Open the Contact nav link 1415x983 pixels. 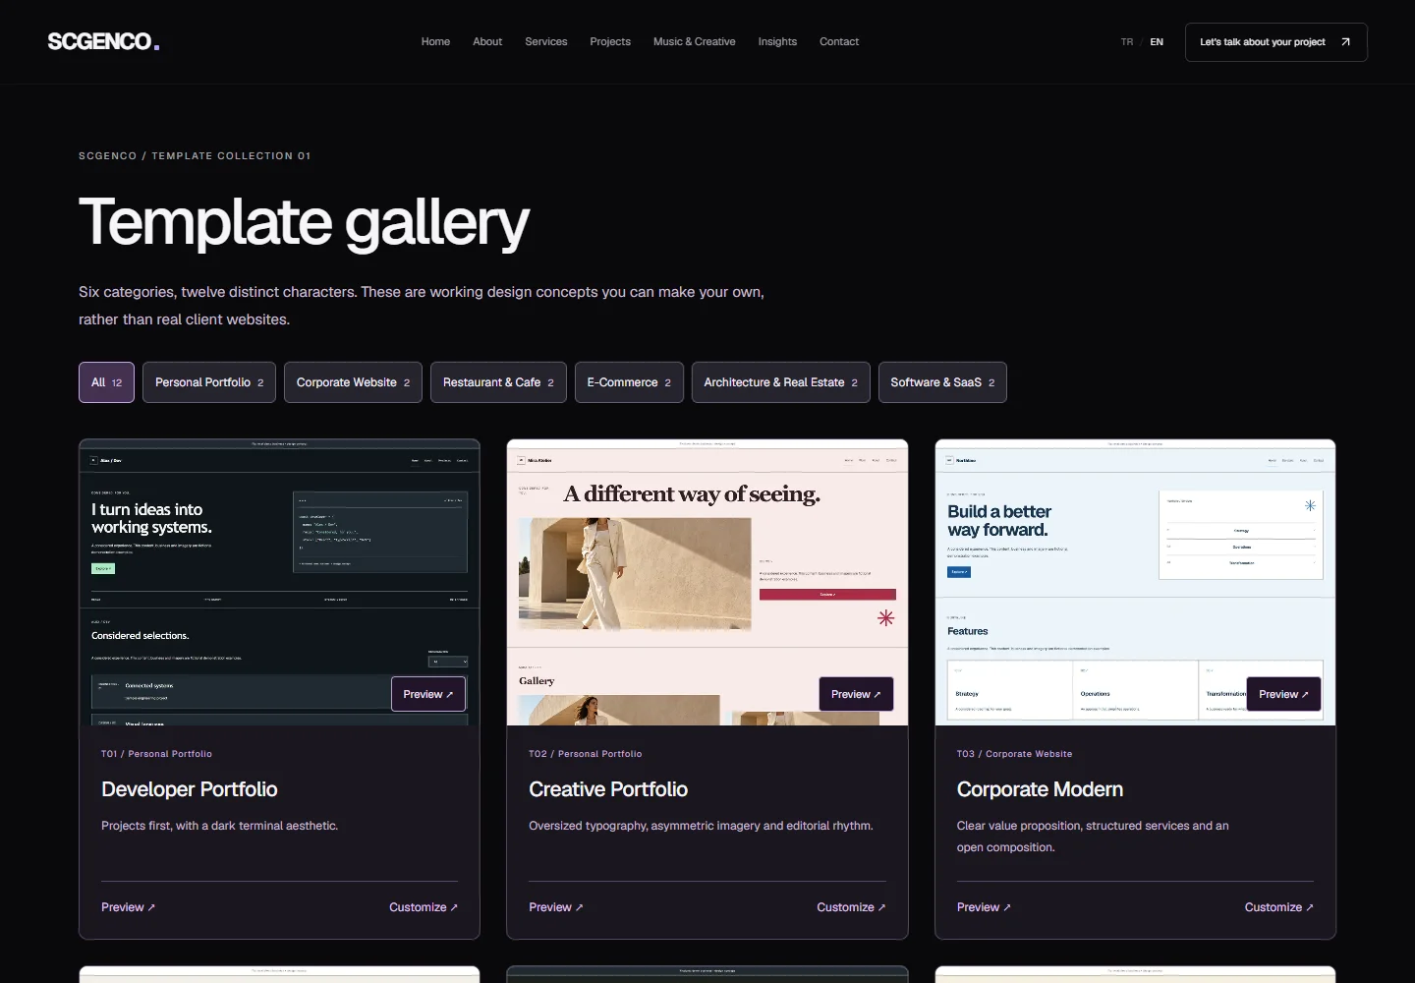[x=839, y=41]
